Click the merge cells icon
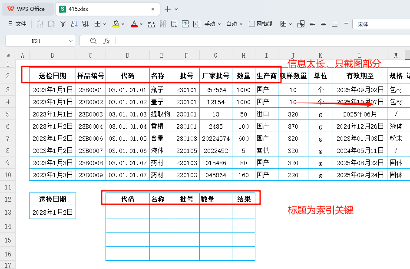The height and width of the screenshot is (269, 410). pos(151,24)
